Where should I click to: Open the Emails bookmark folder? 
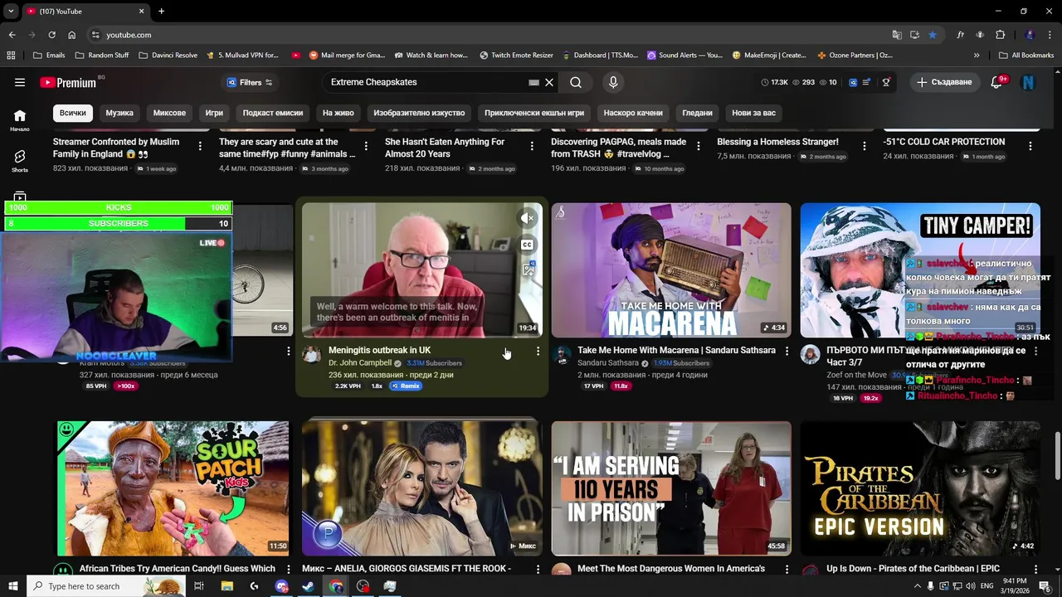click(x=49, y=56)
